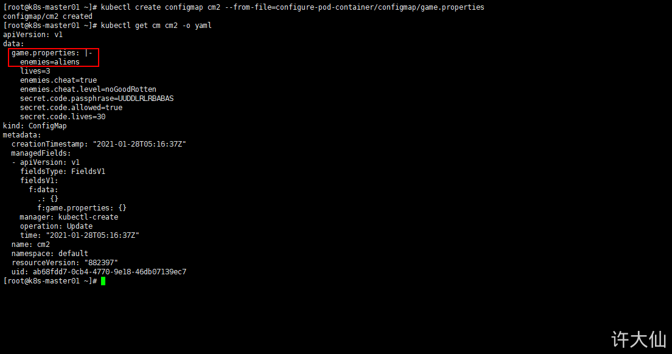
Task: Click the resourceVersion "882397" value
Action: pyautogui.click(x=101, y=263)
